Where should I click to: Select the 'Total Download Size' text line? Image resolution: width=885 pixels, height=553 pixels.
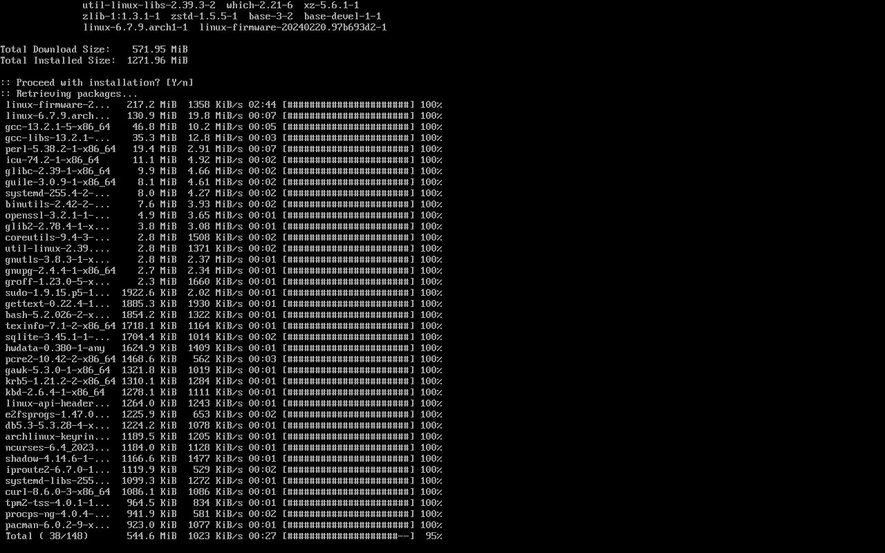(94, 50)
